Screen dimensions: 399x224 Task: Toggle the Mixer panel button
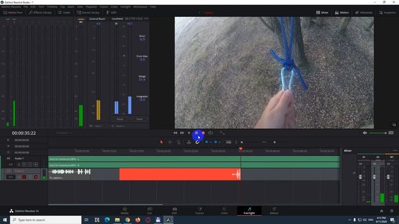coord(322,12)
